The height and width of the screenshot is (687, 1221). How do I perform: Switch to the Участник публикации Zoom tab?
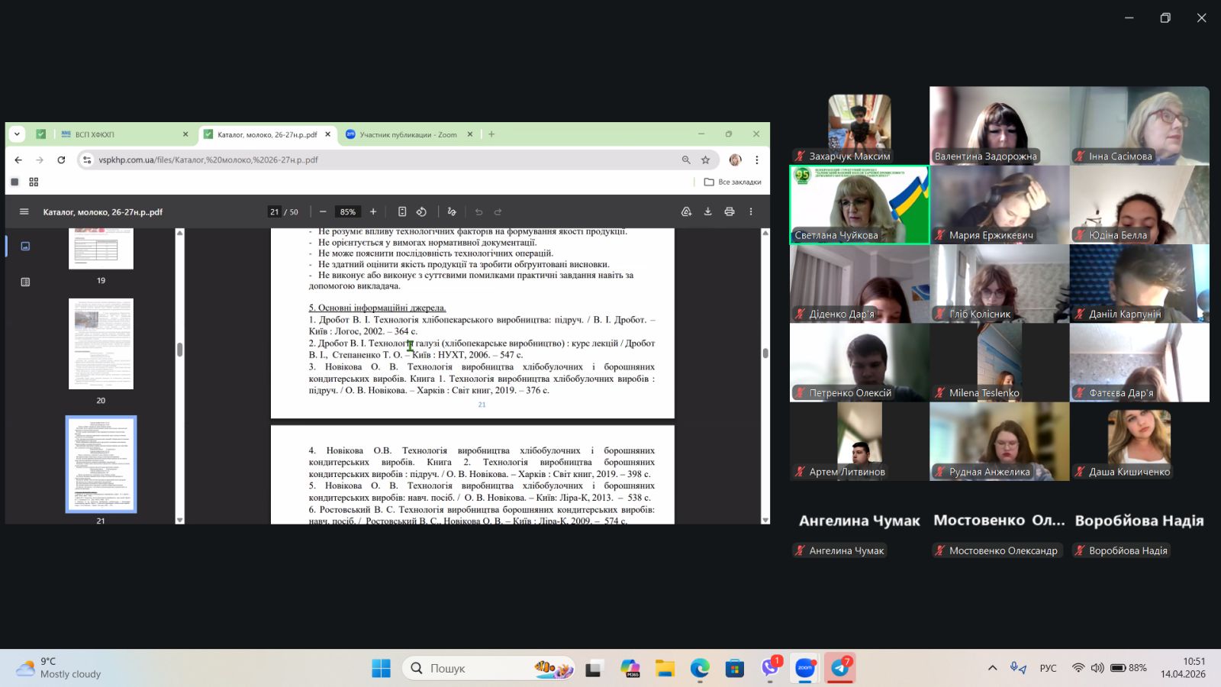(408, 134)
